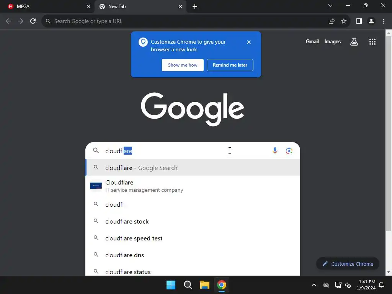
Task: Share this page icon in address bar
Action: coord(332,21)
